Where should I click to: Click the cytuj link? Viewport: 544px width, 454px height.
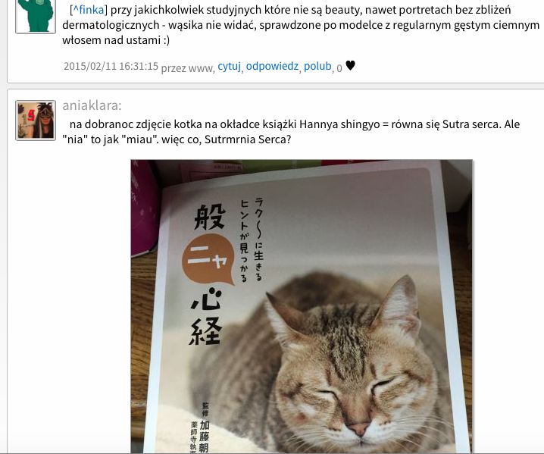[229, 66]
